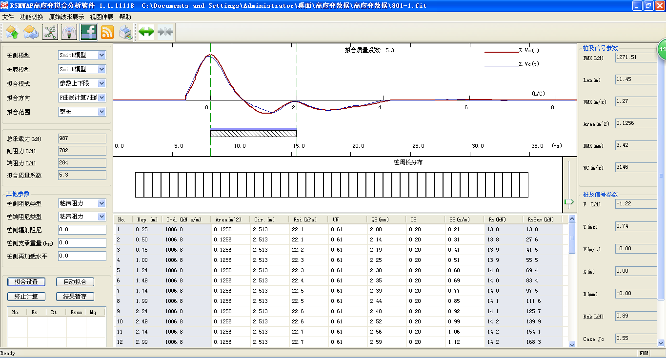Click the 自动拟合 button
This screenshot has height=358, width=666.
point(75,281)
